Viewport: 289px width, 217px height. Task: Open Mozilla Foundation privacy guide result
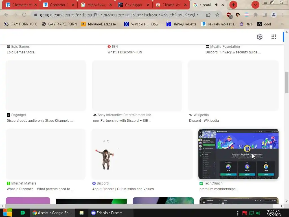(x=233, y=52)
